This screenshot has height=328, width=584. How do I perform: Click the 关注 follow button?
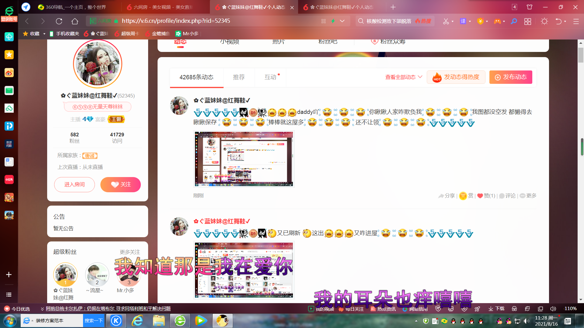[x=120, y=185]
